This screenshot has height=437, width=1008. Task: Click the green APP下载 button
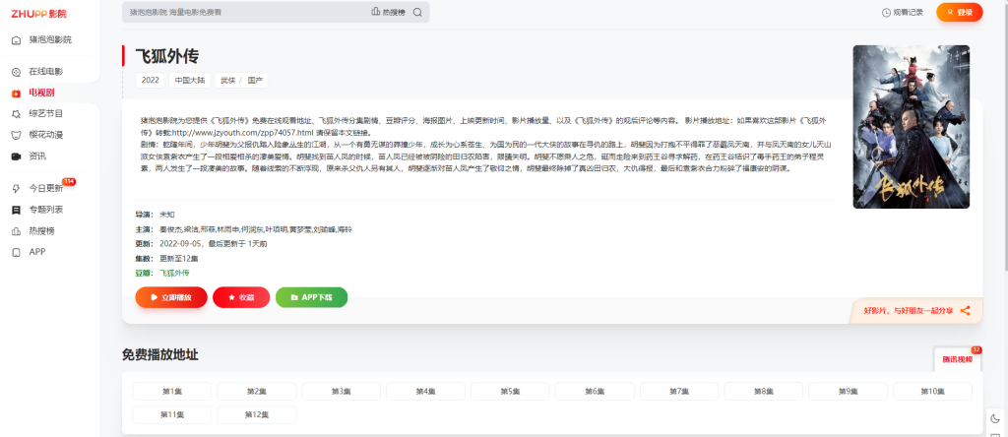coord(311,297)
